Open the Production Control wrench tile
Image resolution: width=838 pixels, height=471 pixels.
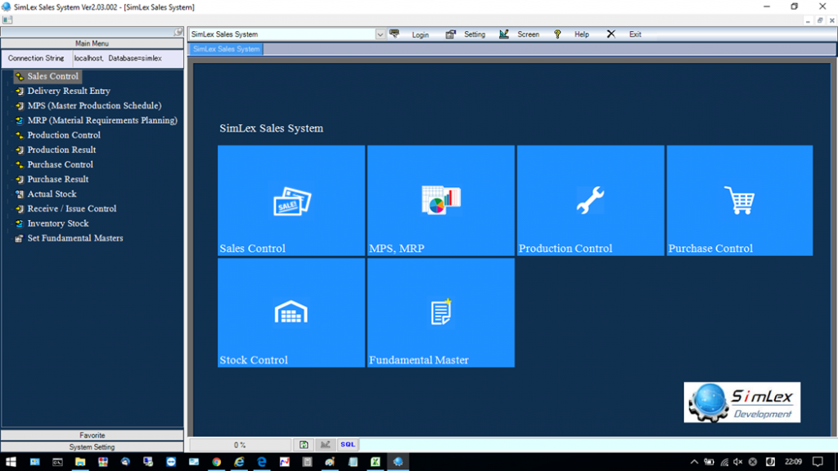pyautogui.click(x=591, y=200)
